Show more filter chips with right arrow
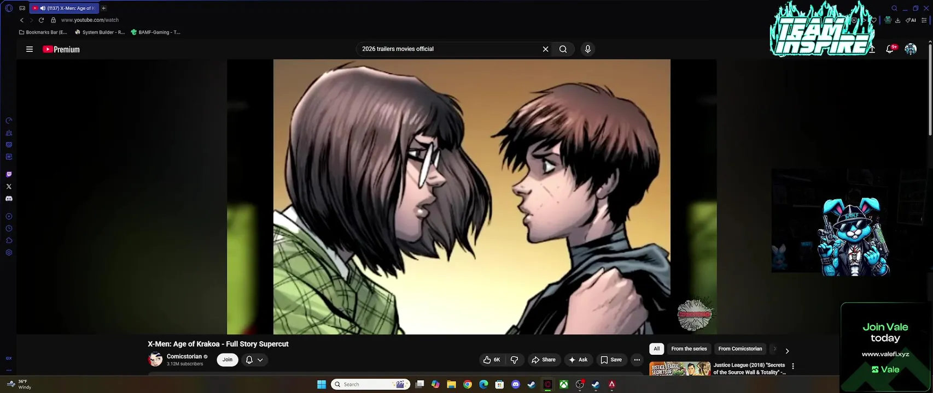Image resolution: width=933 pixels, height=393 pixels. tap(787, 351)
